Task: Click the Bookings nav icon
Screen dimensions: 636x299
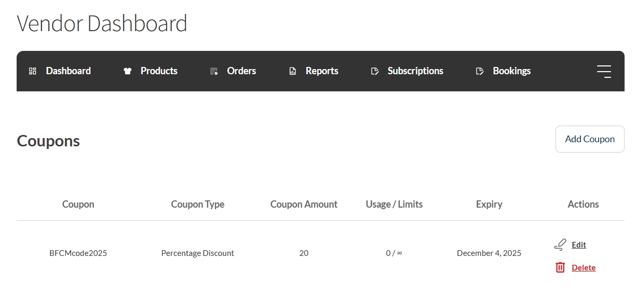Action: [x=480, y=71]
